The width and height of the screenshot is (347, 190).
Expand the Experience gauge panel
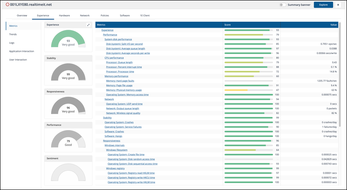(89, 25)
